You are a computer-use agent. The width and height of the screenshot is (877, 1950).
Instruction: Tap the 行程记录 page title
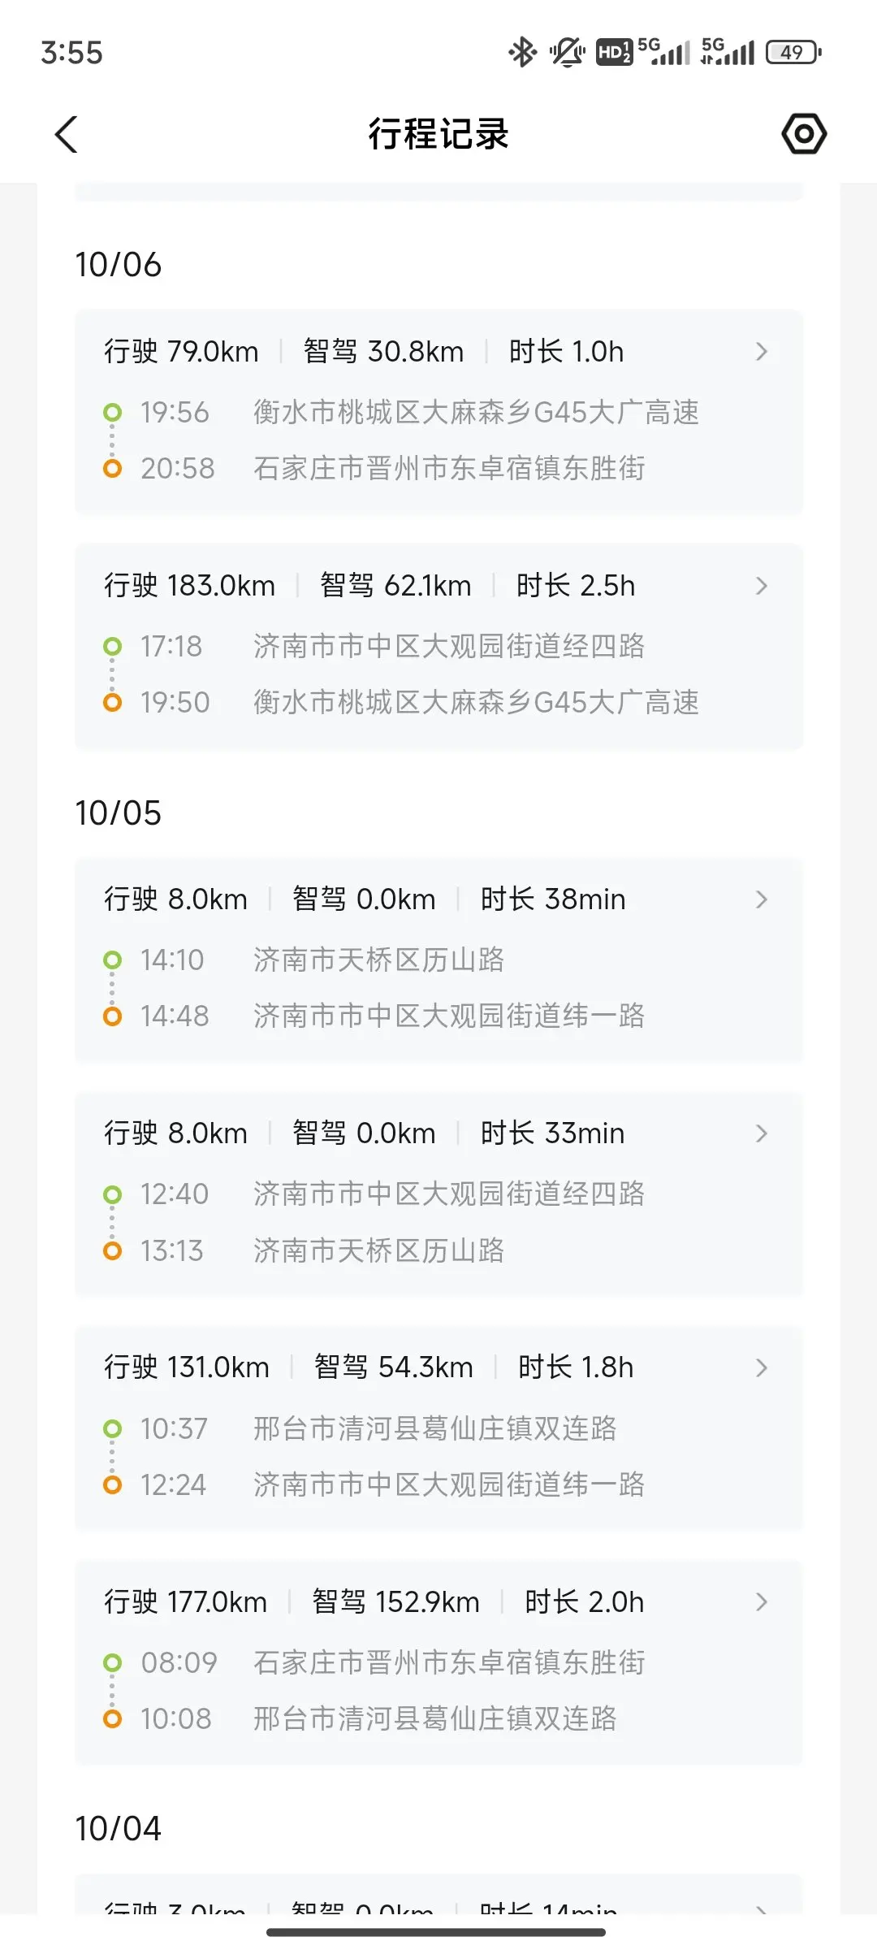click(438, 134)
